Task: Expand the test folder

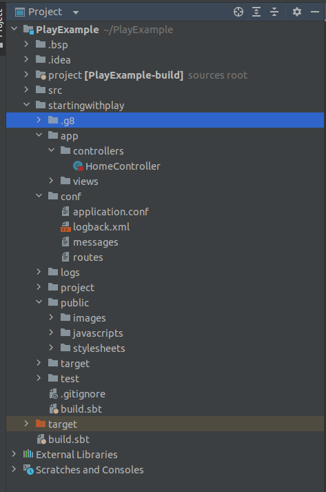Action: 39,377
